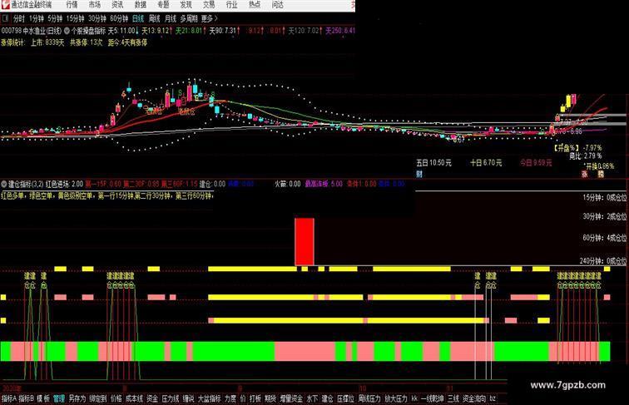Screen dimensions: 629x405
Task: Select the 增量资金 indicator tab
Action: point(291,398)
